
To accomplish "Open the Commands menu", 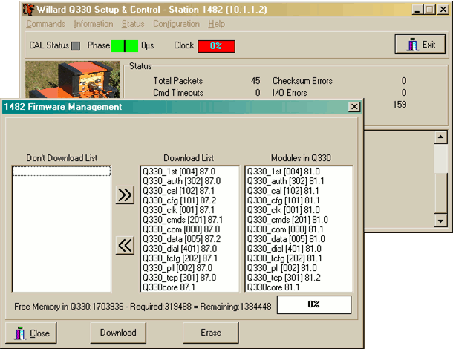I will pyautogui.click(x=45, y=24).
